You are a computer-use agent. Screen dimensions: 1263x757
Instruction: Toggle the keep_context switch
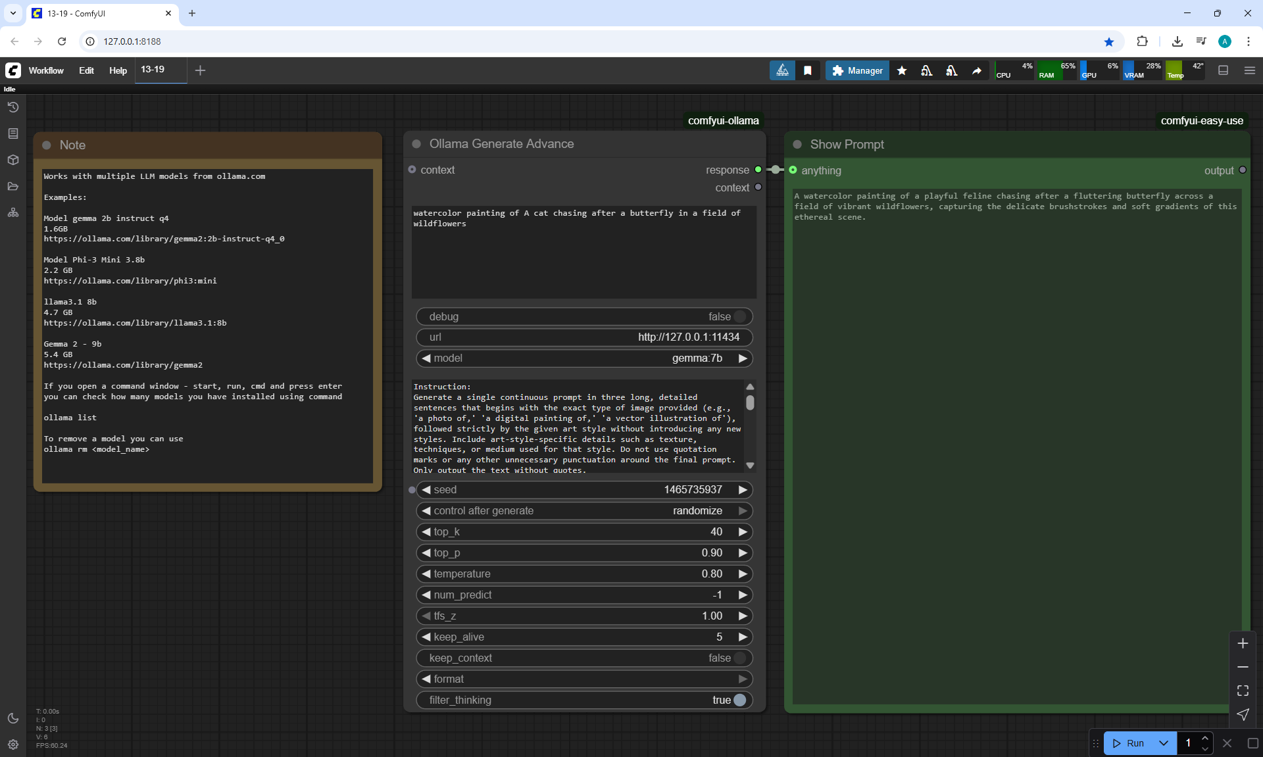[x=739, y=658]
